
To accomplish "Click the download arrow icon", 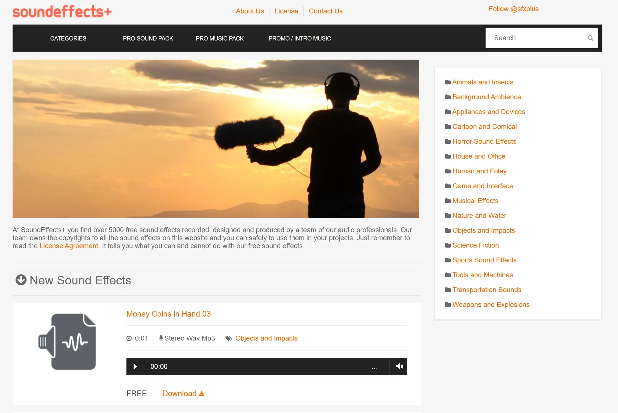I will [202, 394].
